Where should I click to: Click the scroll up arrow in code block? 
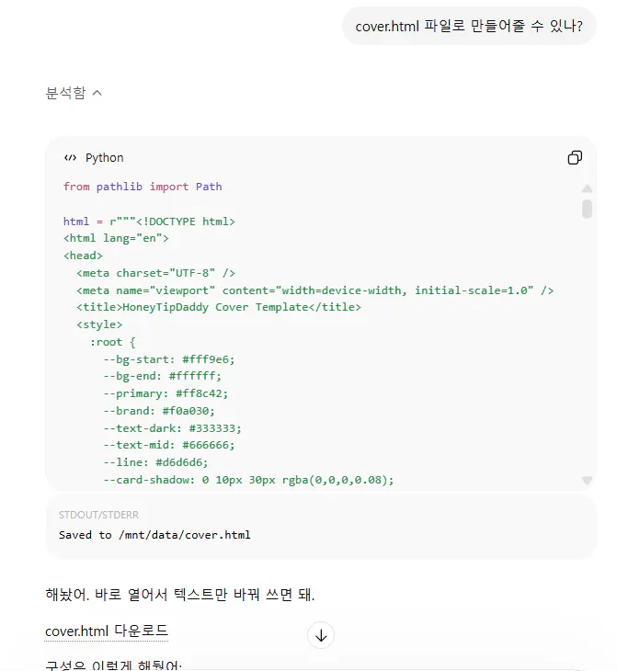[x=587, y=188]
